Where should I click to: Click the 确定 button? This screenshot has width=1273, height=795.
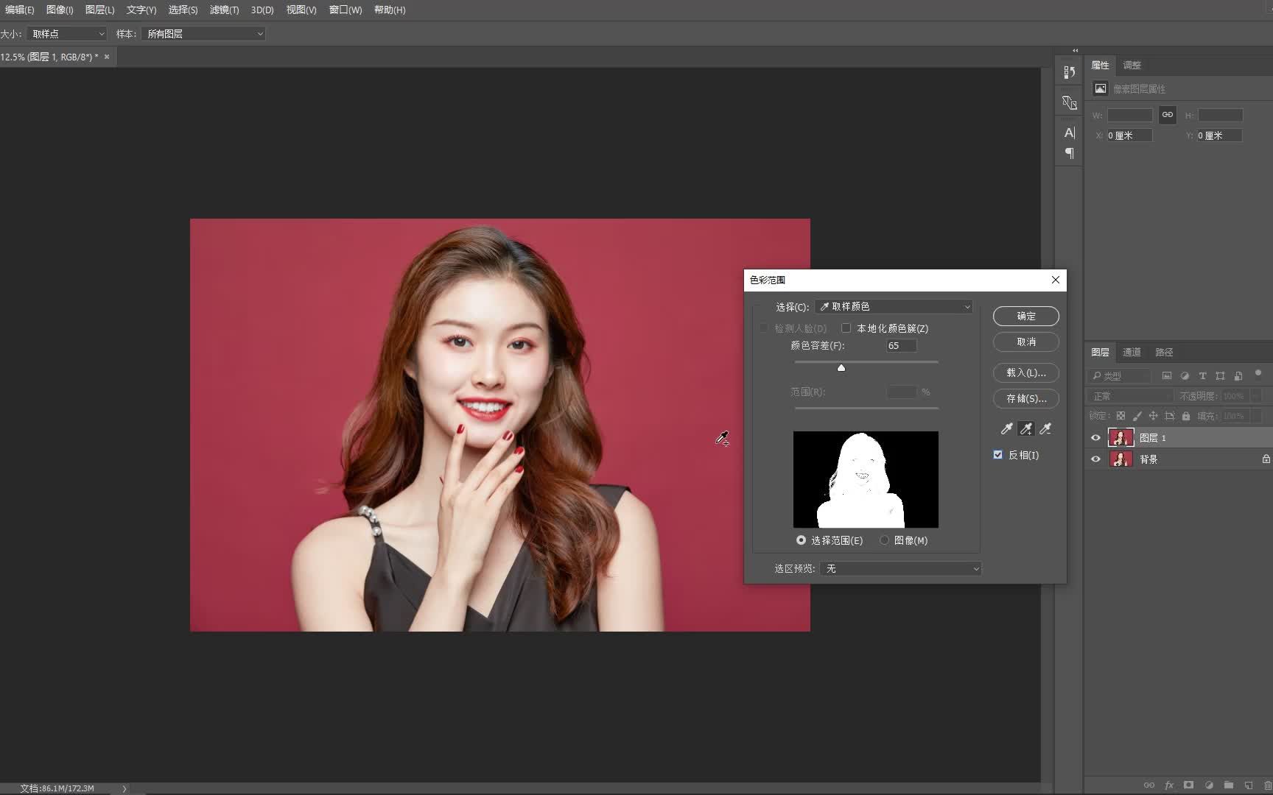click(x=1025, y=316)
